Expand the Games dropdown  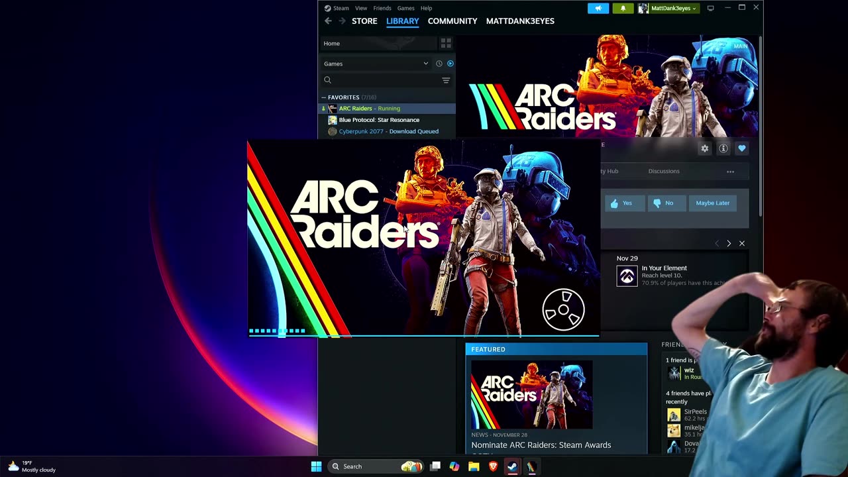tap(425, 64)
